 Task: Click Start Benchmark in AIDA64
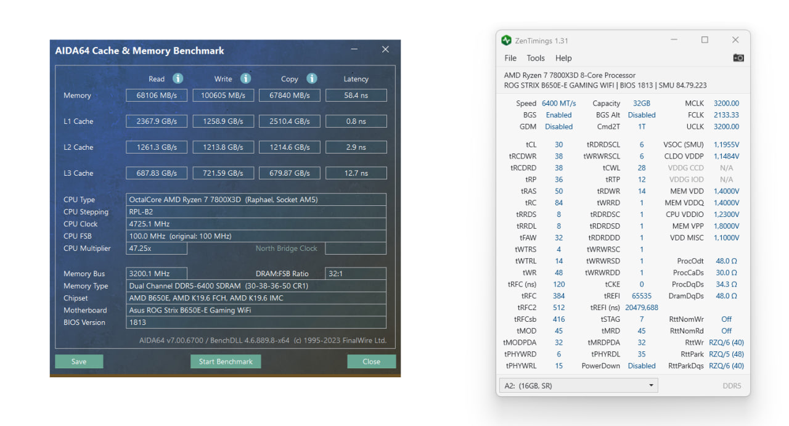tap(226, 361)
